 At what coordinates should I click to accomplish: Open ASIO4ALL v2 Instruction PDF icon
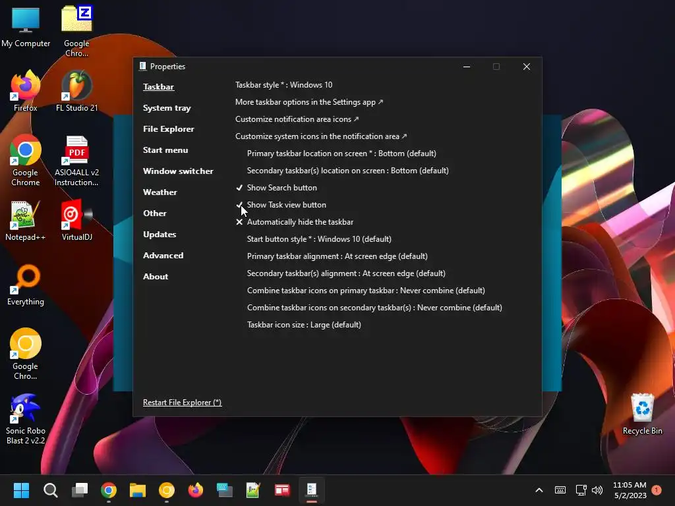(x=76, y=161)
